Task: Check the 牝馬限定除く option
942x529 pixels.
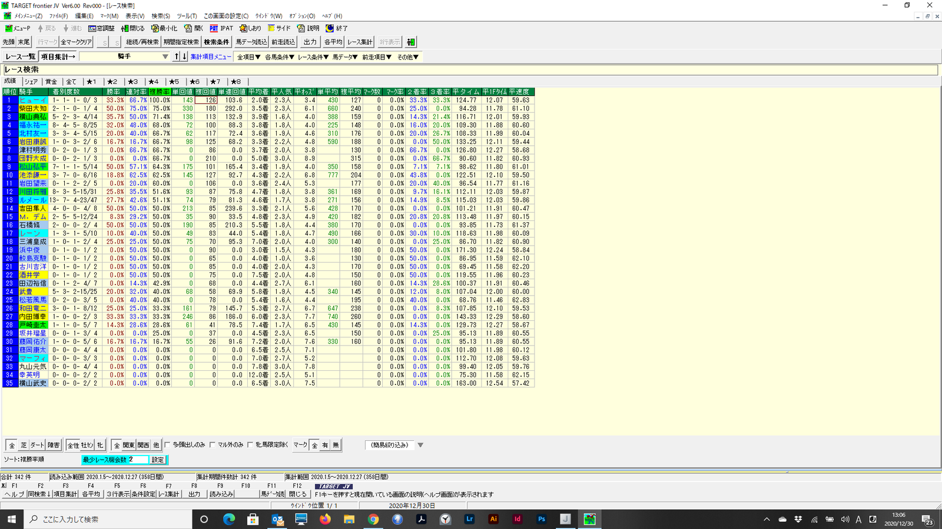Action: click(x=251, y=445)
